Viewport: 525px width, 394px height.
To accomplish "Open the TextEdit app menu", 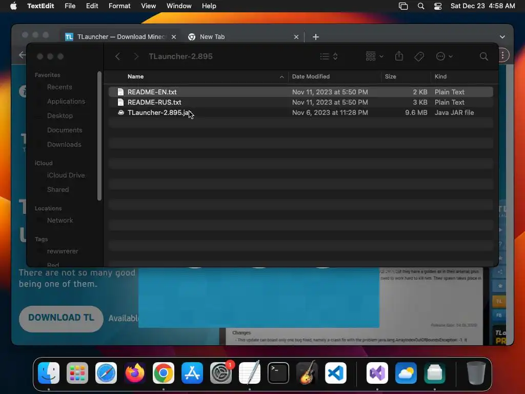I will (x=41, y=6).
